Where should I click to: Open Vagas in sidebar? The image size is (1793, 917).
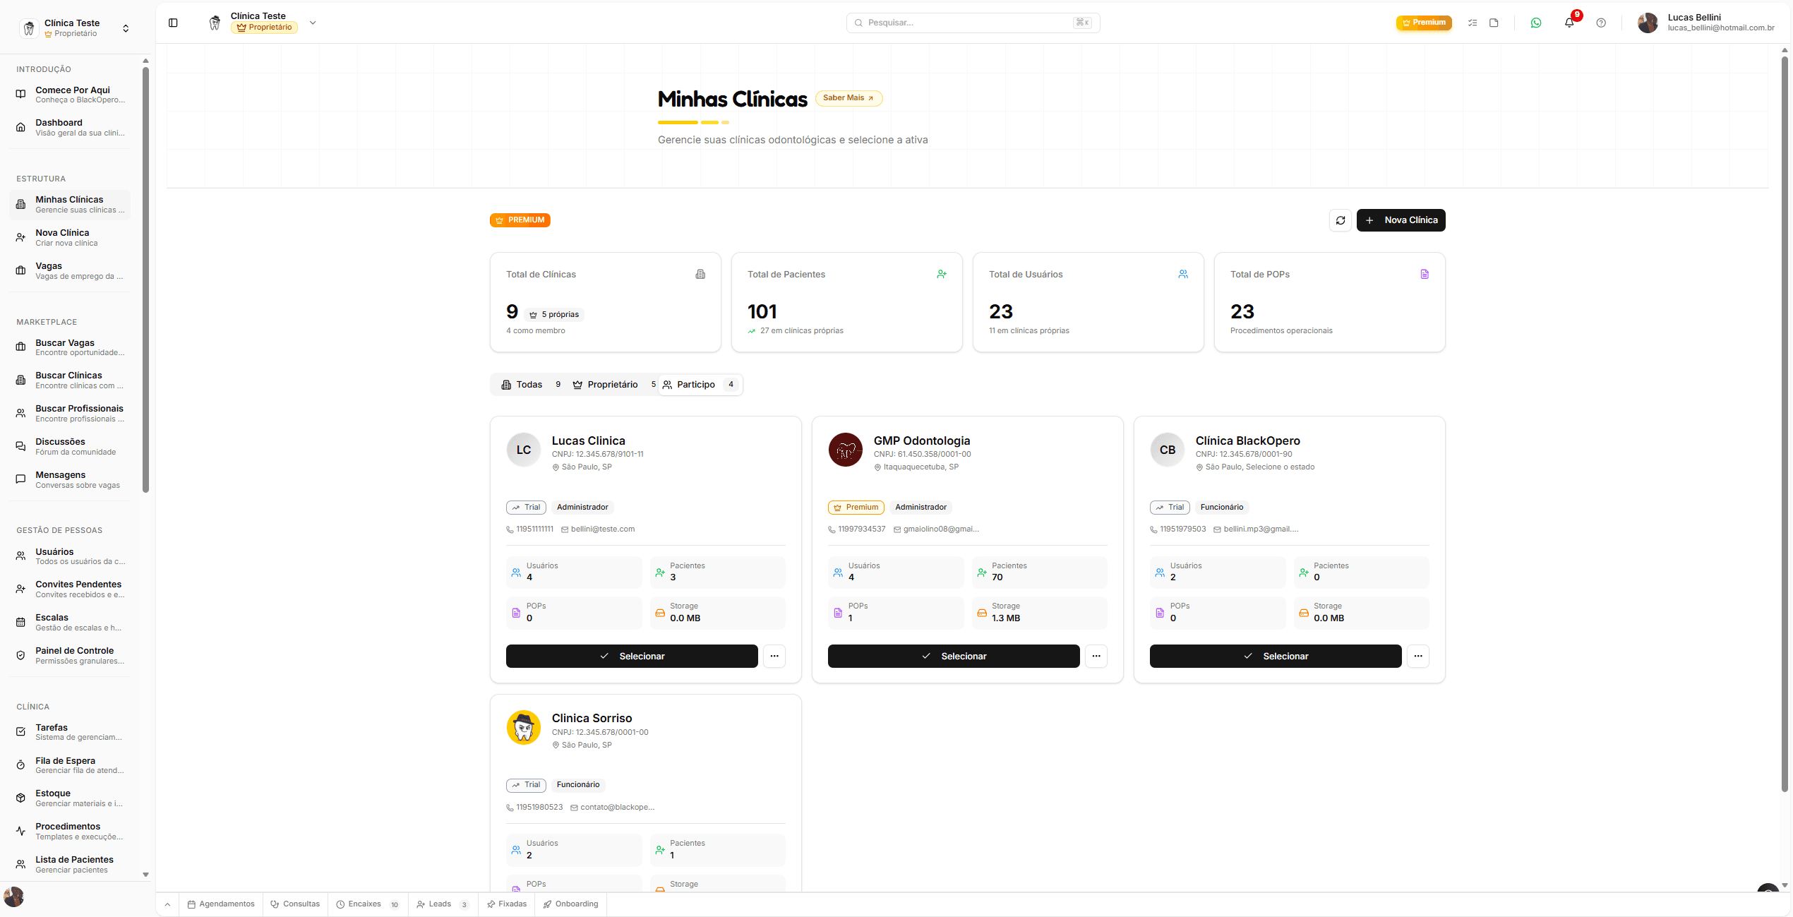point(71,271)
